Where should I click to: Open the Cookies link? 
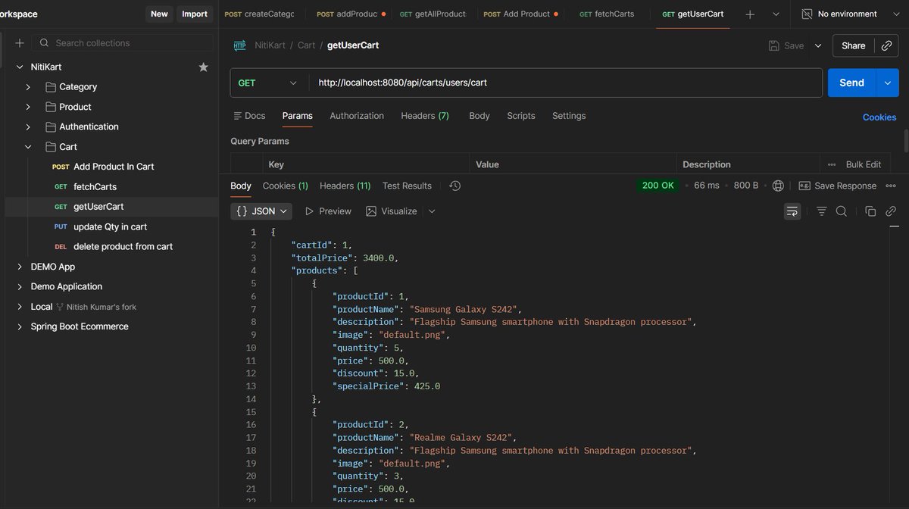pos(879,117)
